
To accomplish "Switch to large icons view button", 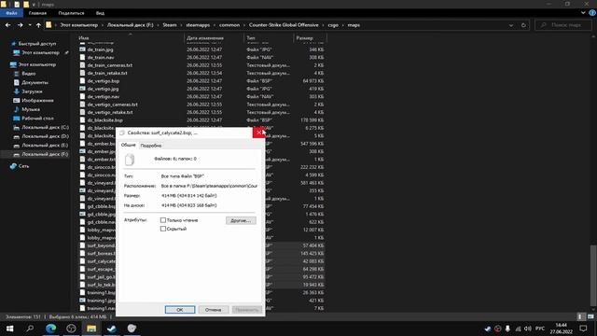I will [590, 317].
